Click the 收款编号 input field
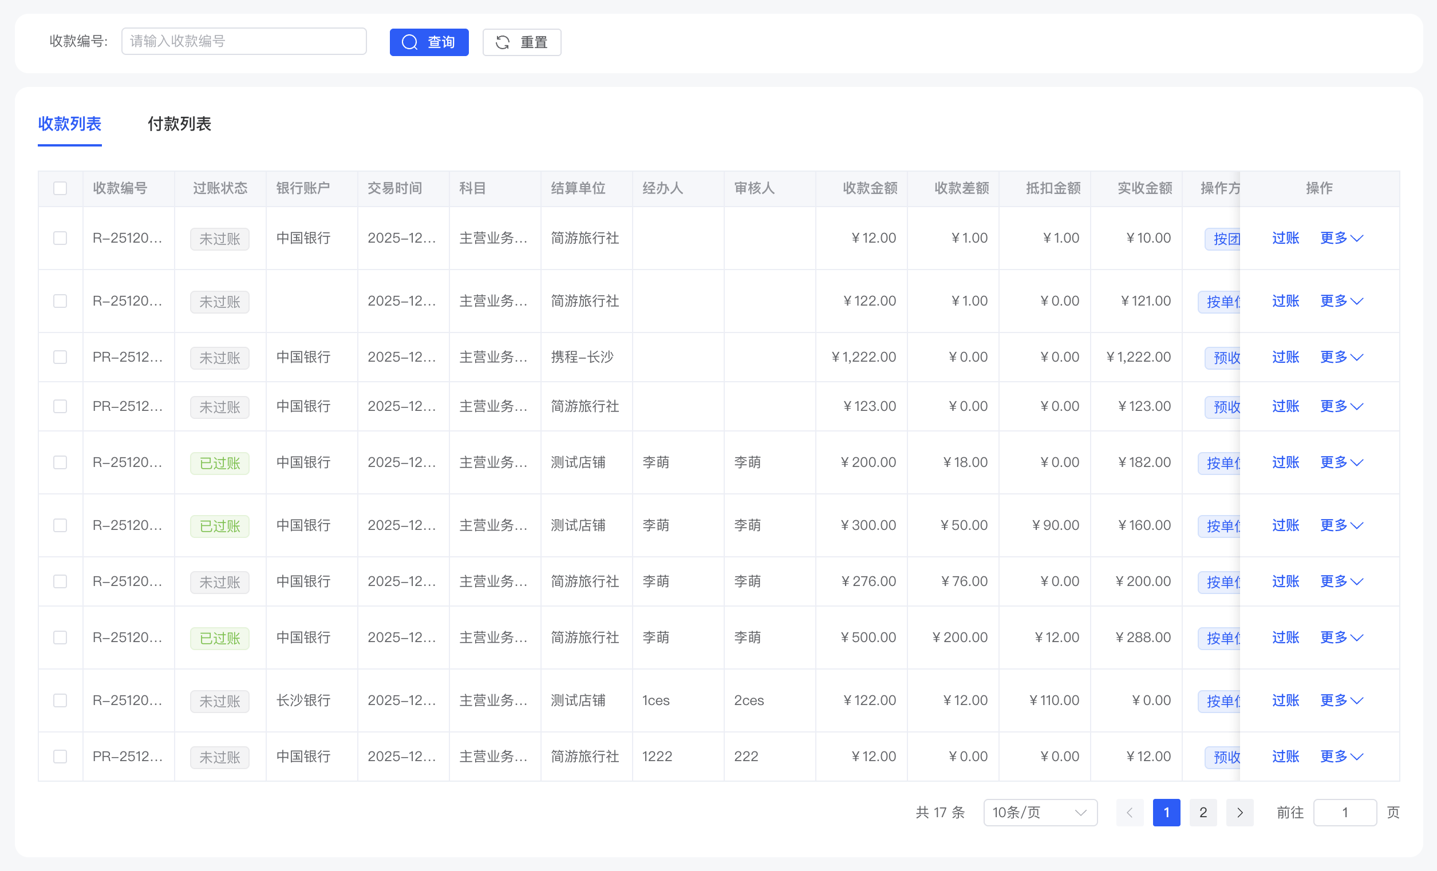This screenshot has width=1437, height=871. 244,41
